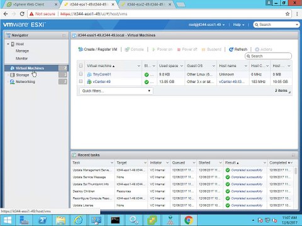Open Used space column dropdown arrow
Screen dimensions: 302x226
(x=182, y=66)
